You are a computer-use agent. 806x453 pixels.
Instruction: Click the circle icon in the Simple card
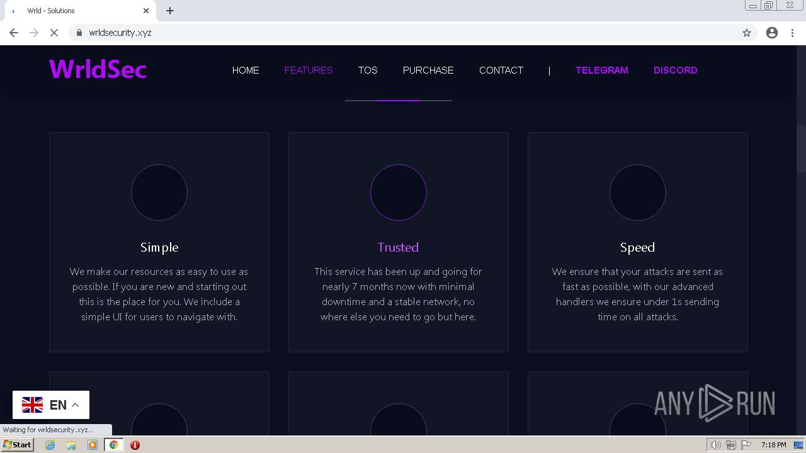159,193
